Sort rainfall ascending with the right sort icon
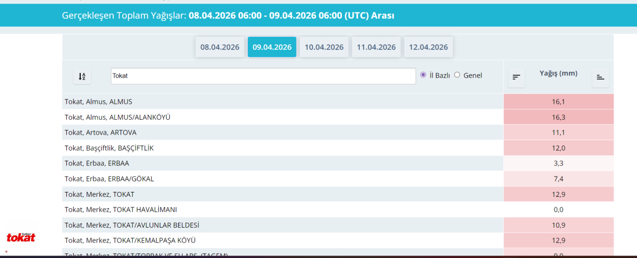The width and height of the screenshot is (637, 258). point(600,78)
